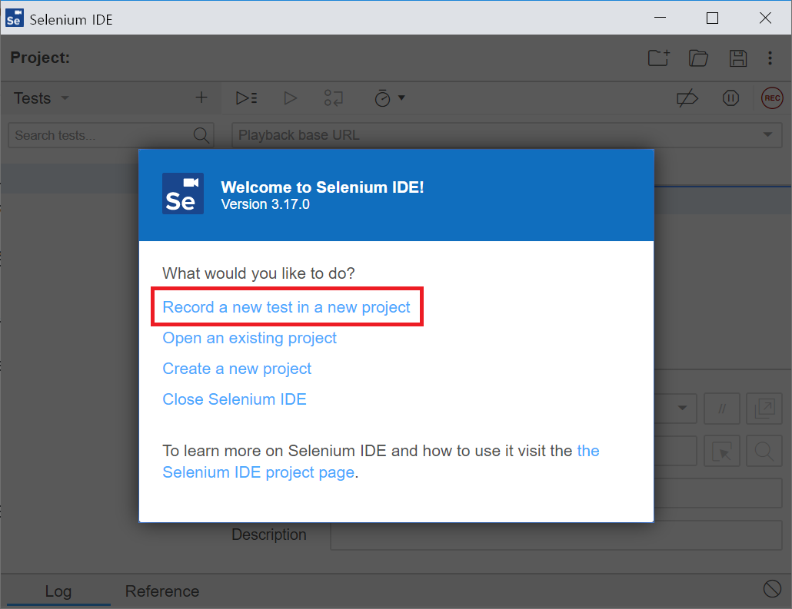Click the red REC record button

pyautogui.click(x=772, y=98)
